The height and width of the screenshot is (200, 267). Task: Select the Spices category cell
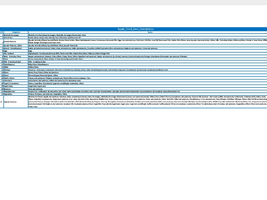click(x=16, y=75)
